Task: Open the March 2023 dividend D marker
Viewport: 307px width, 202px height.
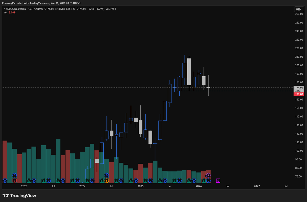Action: [x=34, y=181]
